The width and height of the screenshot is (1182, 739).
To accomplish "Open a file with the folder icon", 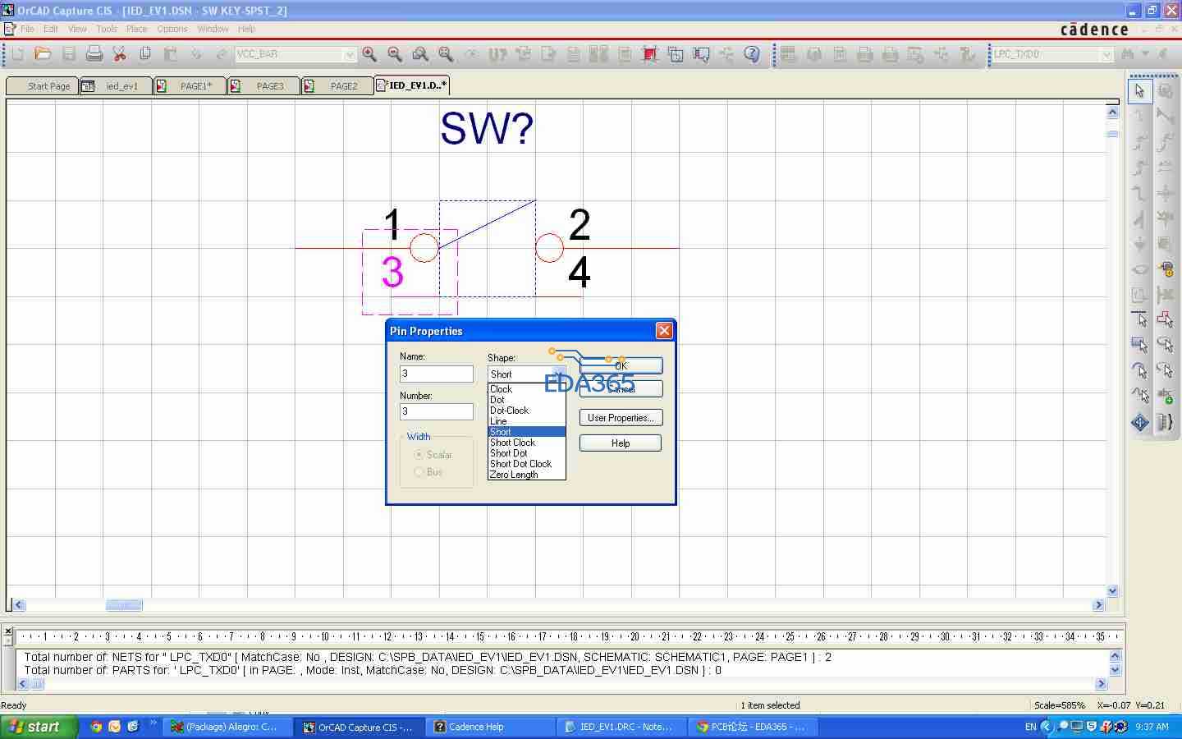I will (43, 54).
